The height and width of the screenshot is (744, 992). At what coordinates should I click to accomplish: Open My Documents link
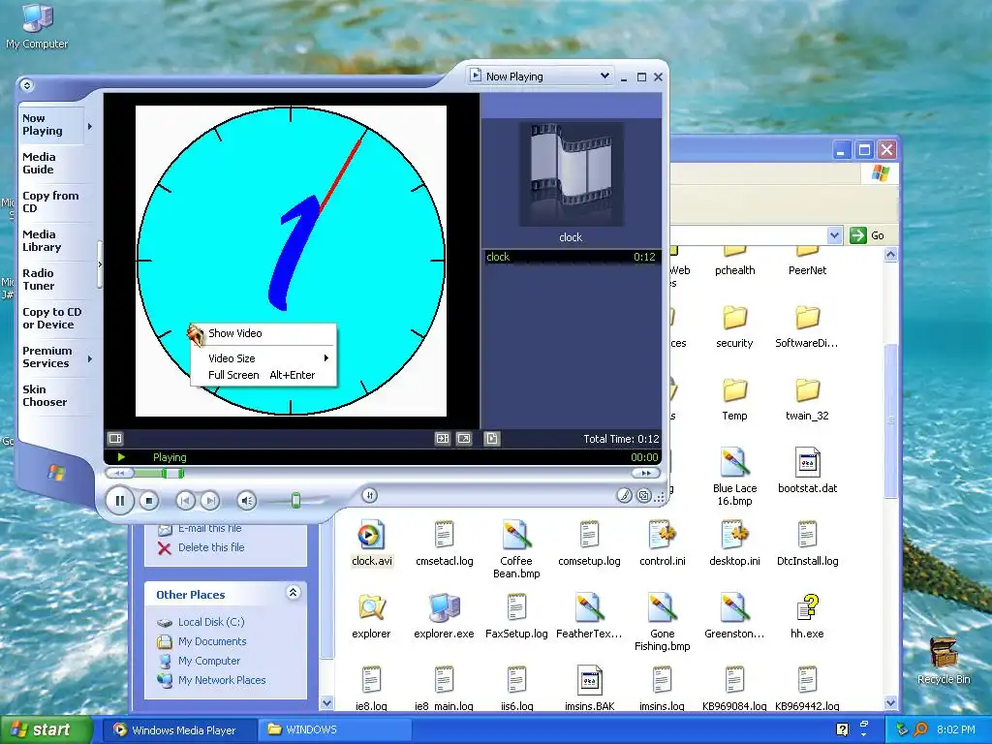point(212,641)
